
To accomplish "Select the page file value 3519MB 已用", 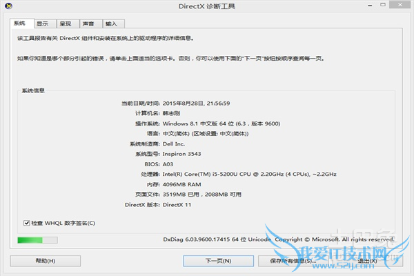I will coord(181,195).
